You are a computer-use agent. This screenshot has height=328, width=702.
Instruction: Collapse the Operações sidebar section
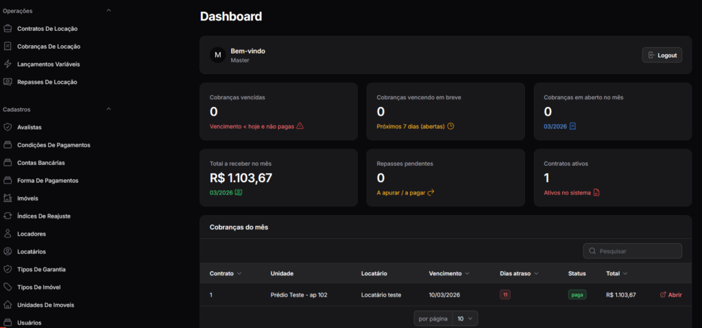pos(108,11)
